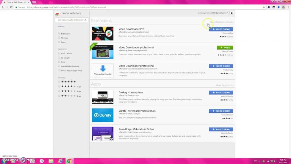The image size is (291, 164).
Task: Click the taskbar clock
Action: pyautogui.click(x=283, y=161)
